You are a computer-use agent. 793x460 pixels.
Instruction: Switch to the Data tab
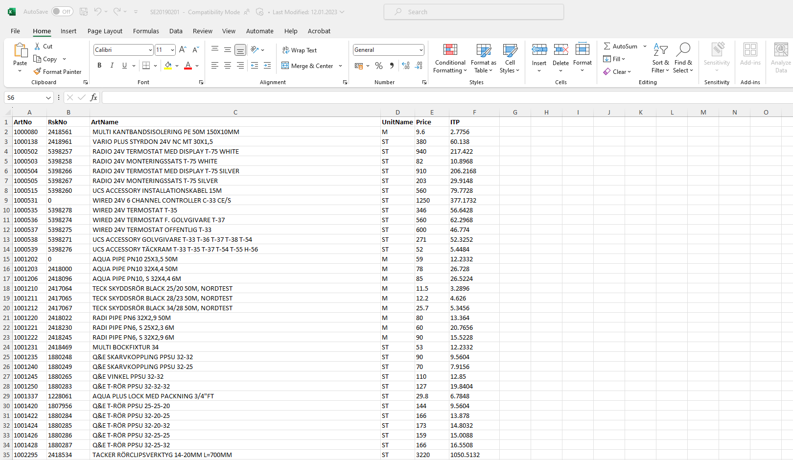point(176,31)
